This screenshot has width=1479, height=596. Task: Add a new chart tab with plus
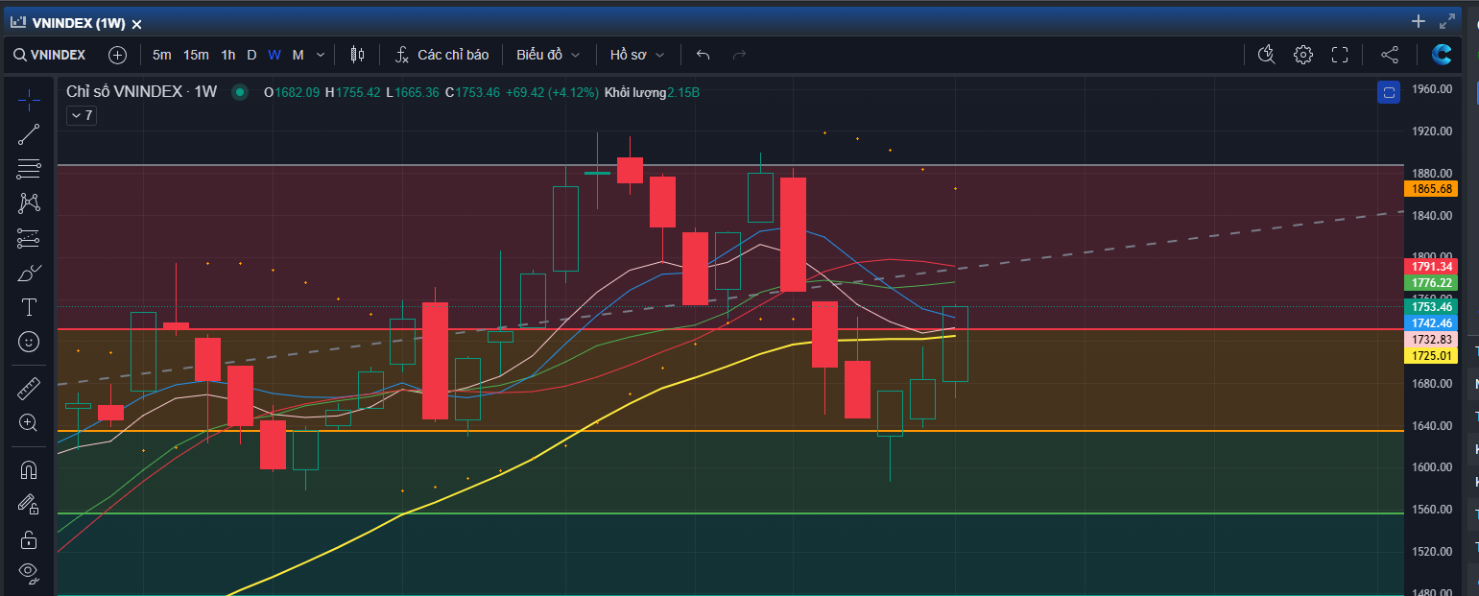coord(1419,21)
